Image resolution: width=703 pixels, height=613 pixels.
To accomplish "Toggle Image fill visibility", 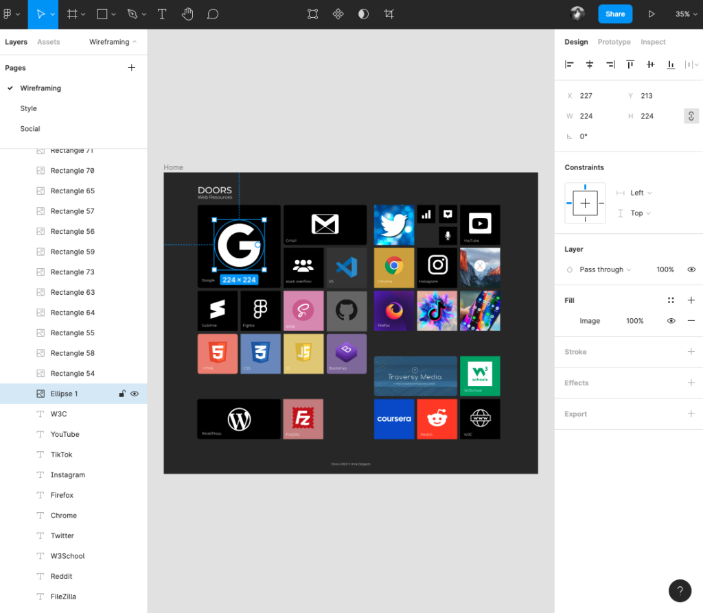I will [x=671, y=321].
